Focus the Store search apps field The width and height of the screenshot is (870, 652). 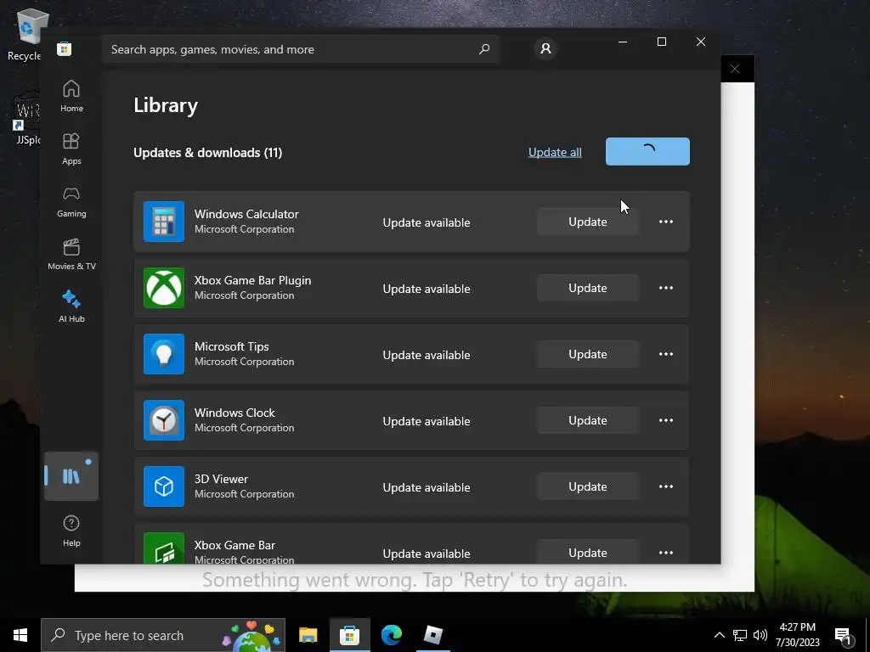click(301, 49)
